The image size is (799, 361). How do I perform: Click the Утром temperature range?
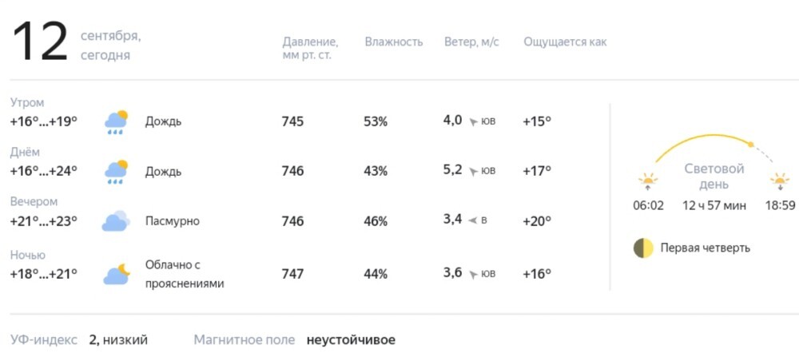(43, 121)
